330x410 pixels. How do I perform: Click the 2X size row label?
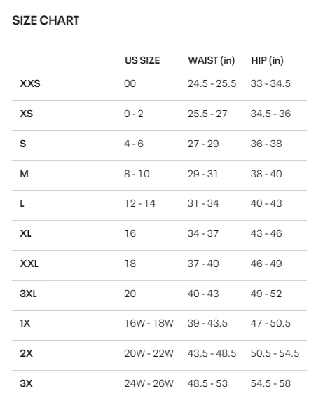(x=26, y=353)
